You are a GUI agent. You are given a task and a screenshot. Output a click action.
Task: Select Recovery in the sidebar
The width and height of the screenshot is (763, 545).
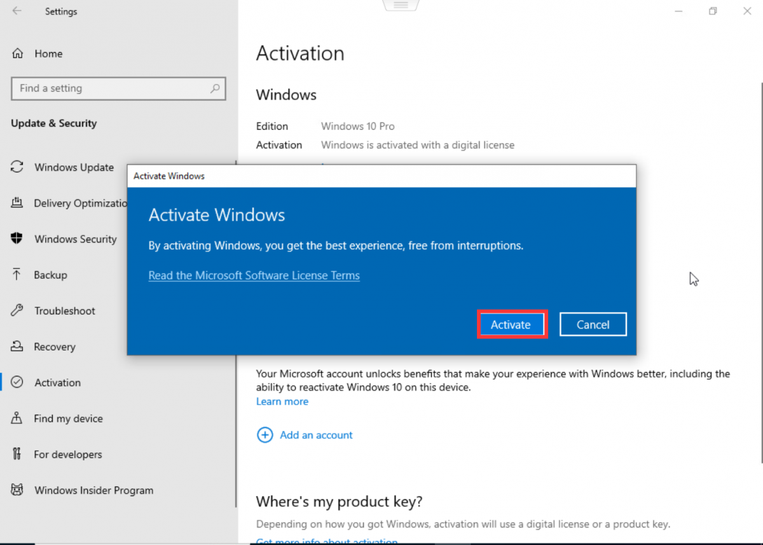point(55,347)
